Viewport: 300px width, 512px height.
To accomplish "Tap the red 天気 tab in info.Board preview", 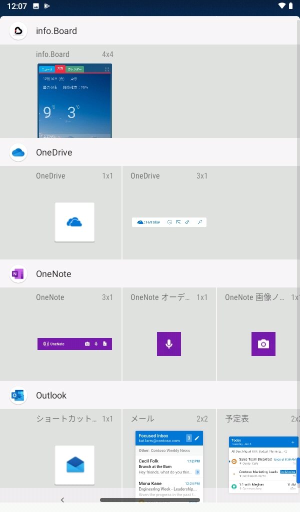I will 60,68.
